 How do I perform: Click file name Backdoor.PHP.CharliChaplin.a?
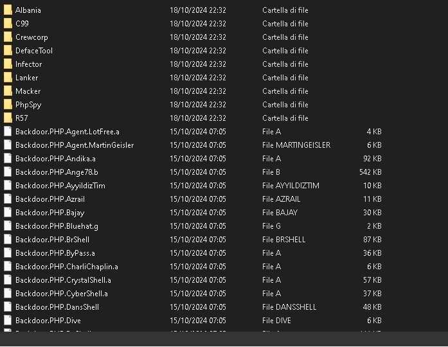tap(67, 267)
